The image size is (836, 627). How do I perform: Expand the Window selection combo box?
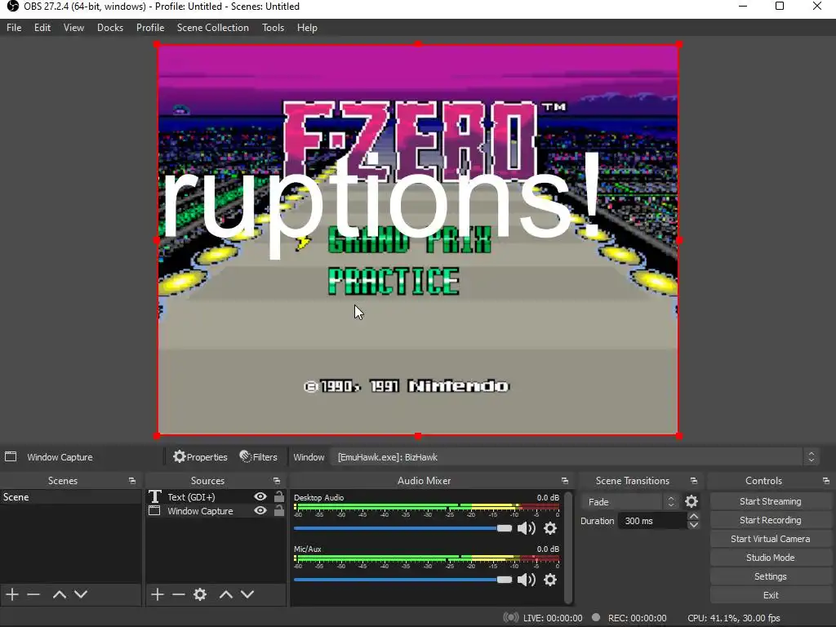click(x=575, y=457)
